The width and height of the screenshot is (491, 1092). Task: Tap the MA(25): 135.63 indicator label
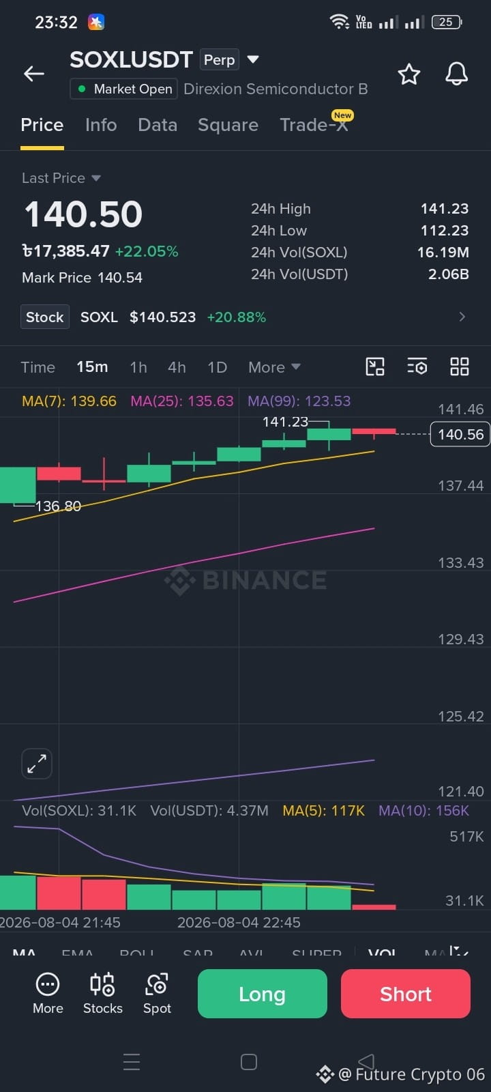(x=182, y=401)
